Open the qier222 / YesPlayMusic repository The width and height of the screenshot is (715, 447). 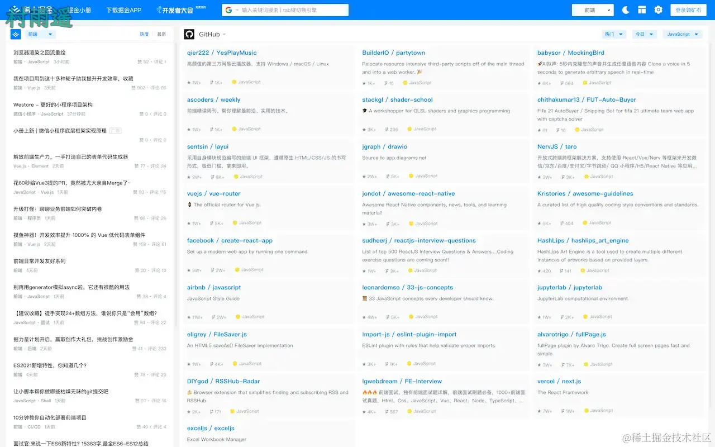[x=222, y=53]
